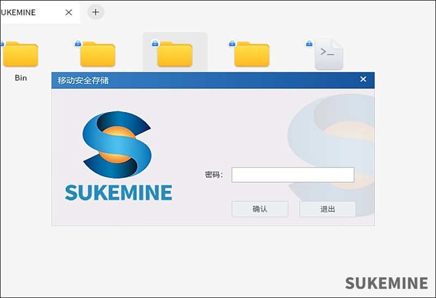Click the 密码 label text
This screenshot has width=436, height=298.
tap(214, 175)
